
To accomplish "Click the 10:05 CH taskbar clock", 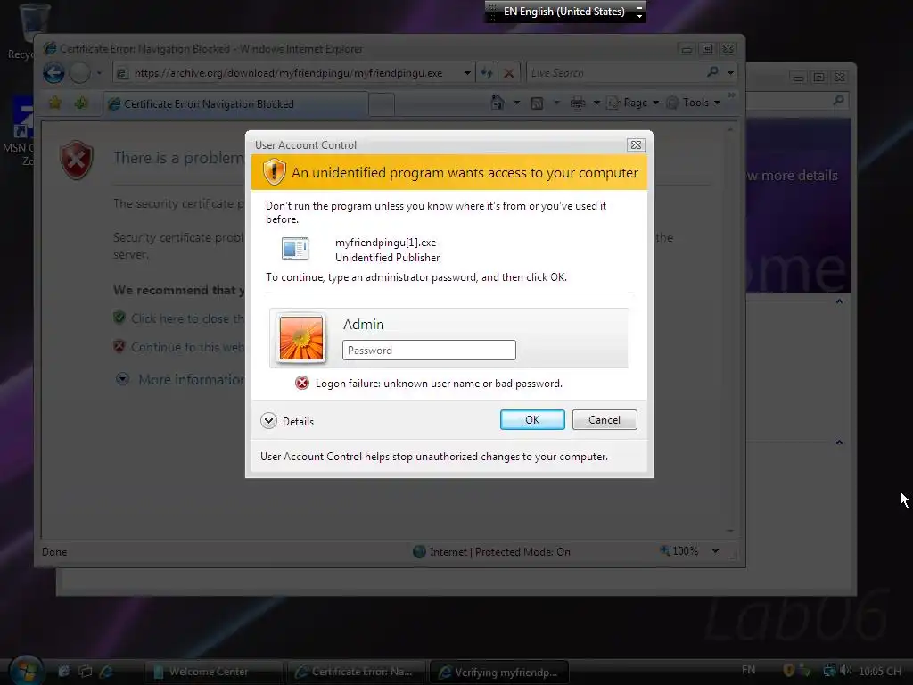I will [880, 671].
